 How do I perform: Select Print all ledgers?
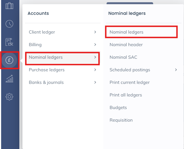click(126, 95)
